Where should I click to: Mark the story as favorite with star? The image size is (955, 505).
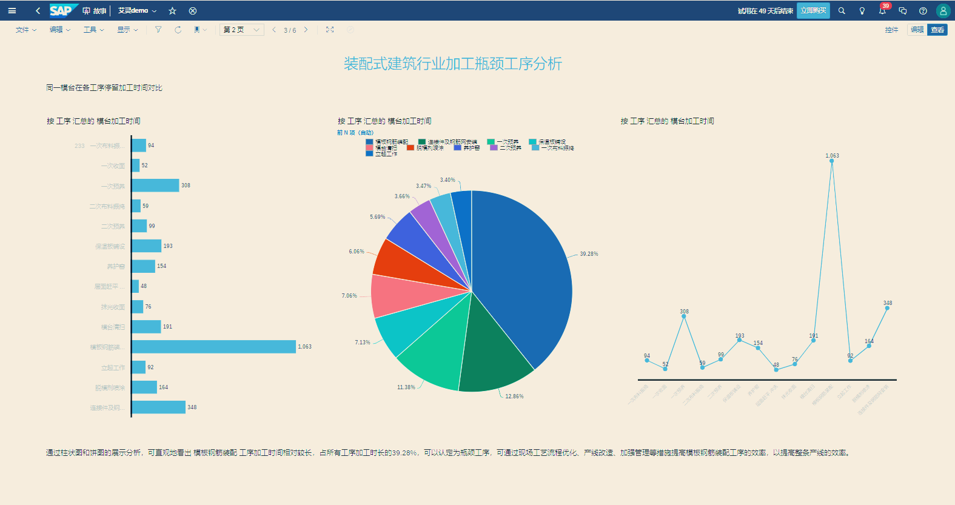pyautogui.click(x=172, y=10)
